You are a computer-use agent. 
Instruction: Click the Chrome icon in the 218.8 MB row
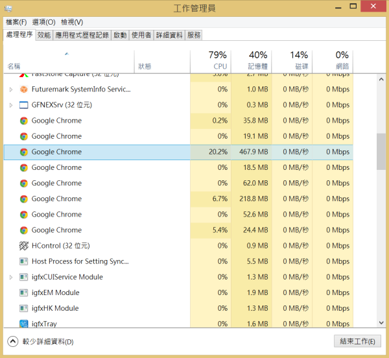click(23, 198)
